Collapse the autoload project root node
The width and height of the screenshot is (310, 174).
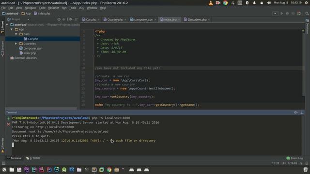(x=7, y=25)
